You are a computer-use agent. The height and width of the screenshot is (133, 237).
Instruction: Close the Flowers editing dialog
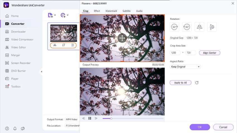pos(233,3)
